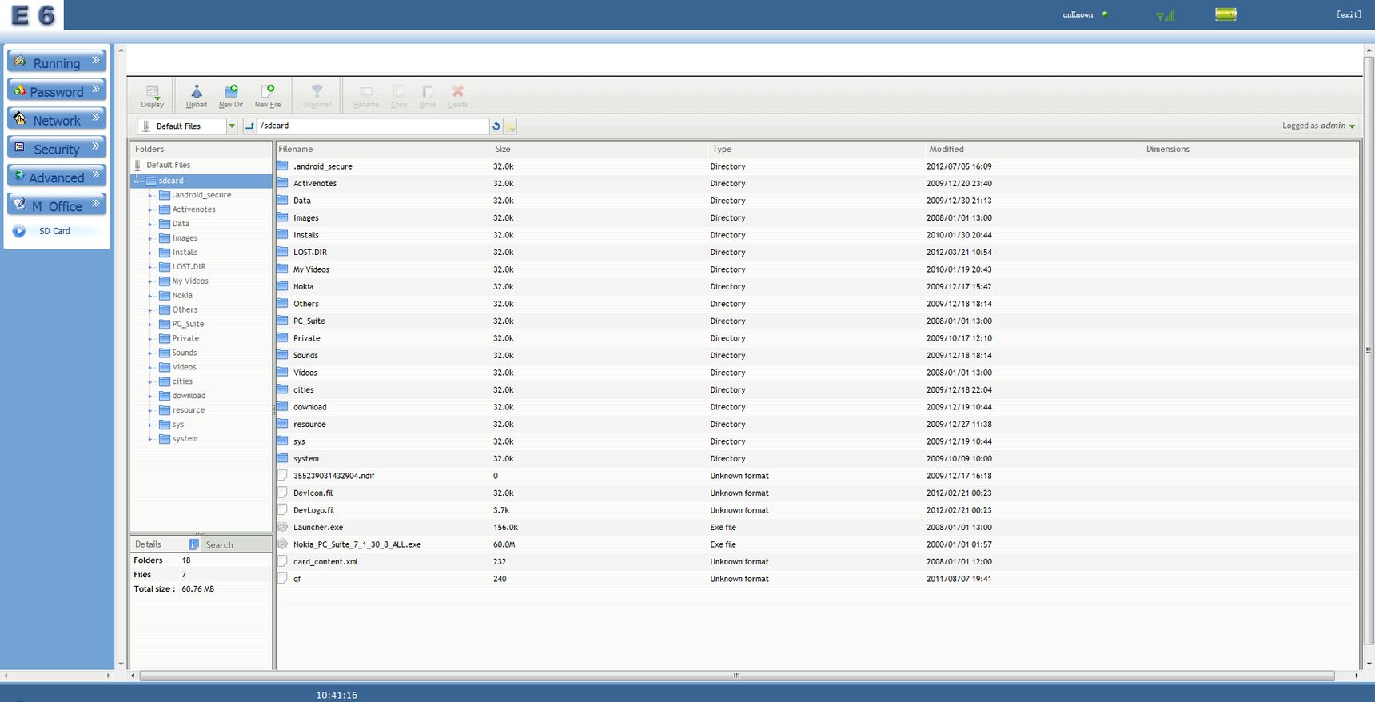Open the Network menu

point(57,120)
